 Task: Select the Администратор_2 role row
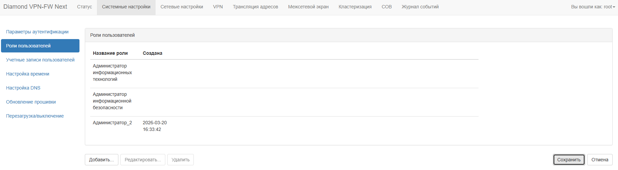point(112,123)
